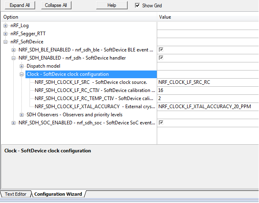Switch to the Text Editor tab

15,194
